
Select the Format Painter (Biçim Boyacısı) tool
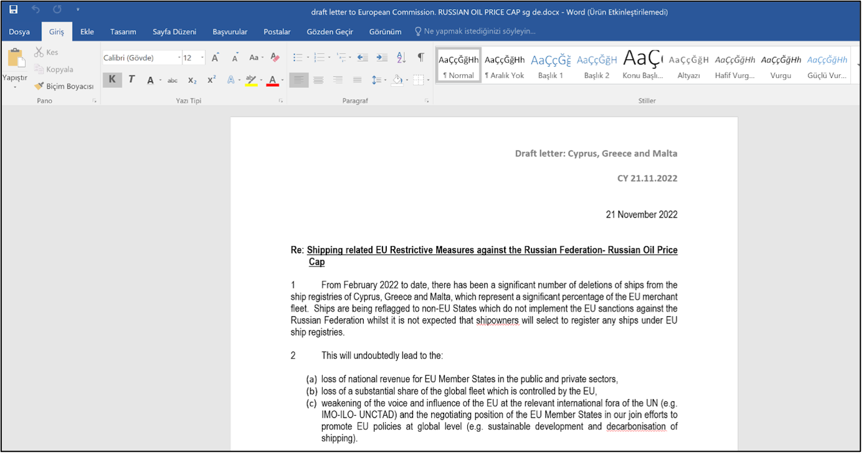pyautogui.click(x=64, y=87)
